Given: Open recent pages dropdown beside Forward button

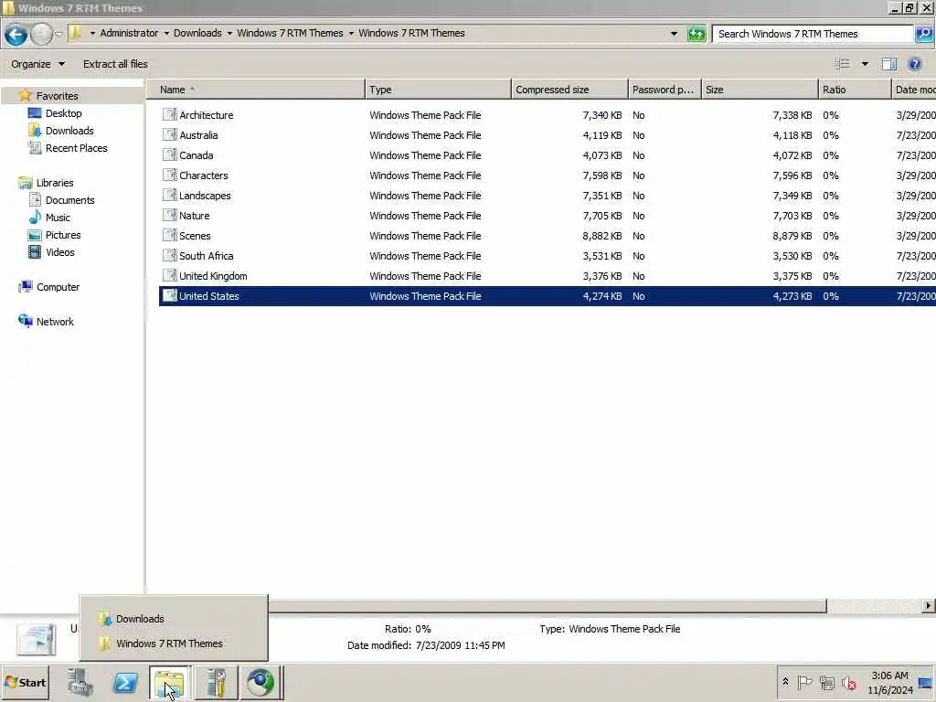Looking at the screenshot, I should pyautogui.click(x=58, y=34).
